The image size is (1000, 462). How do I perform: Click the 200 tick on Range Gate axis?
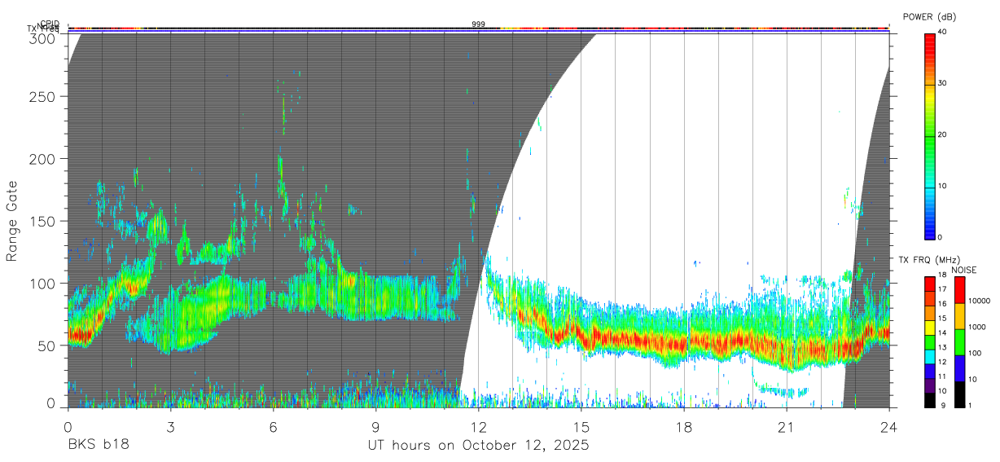tap(43, 158)
